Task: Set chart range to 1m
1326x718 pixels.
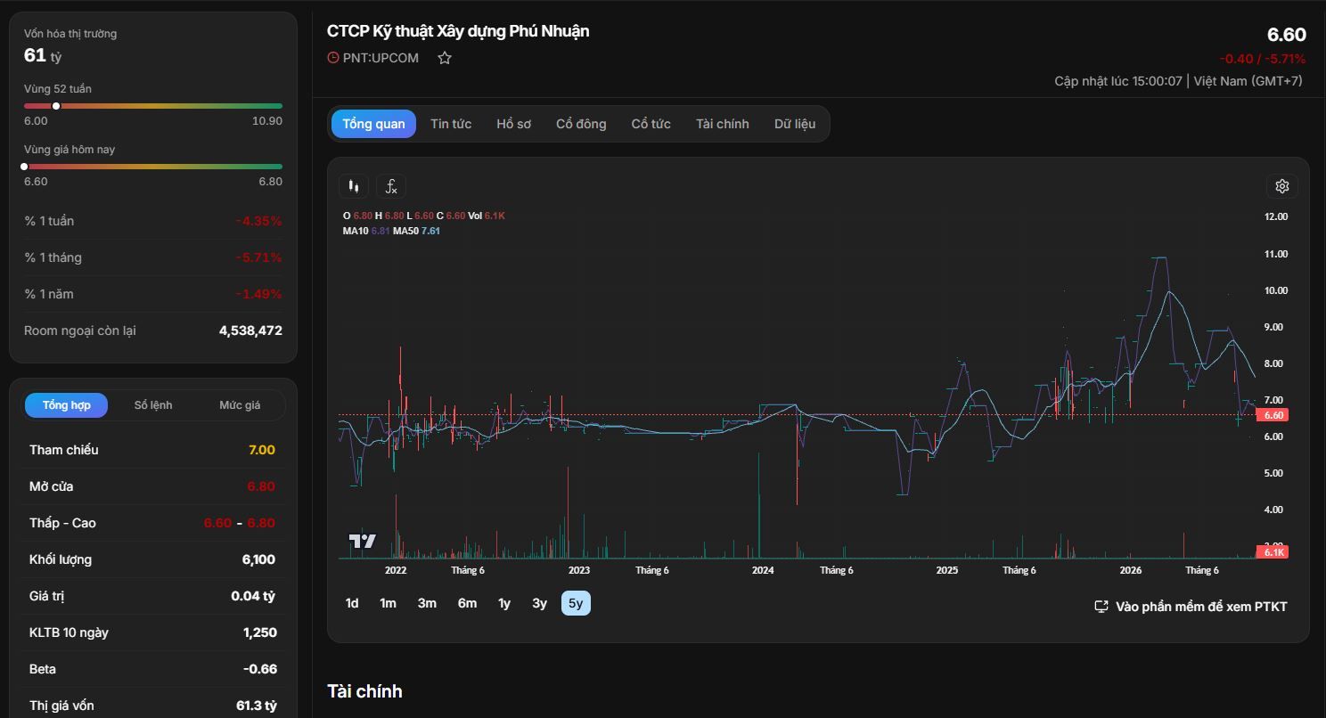Action: click(388, 603)
